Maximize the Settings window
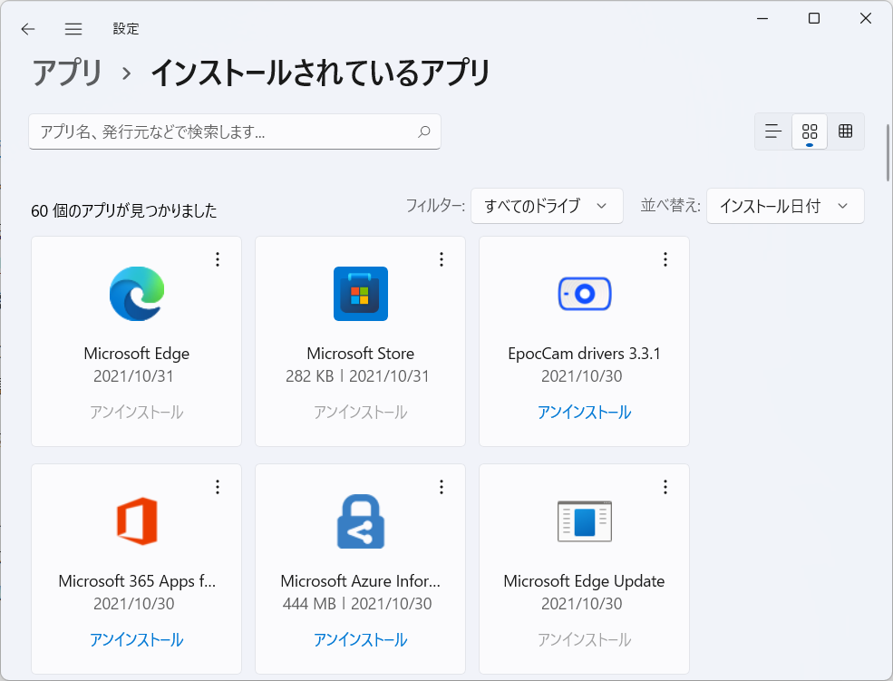Screen dimensions: 893x681 814,18
